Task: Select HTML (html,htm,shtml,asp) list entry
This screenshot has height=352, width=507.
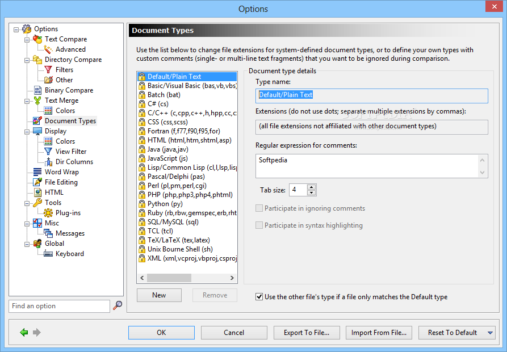Action: pos(187,140)
